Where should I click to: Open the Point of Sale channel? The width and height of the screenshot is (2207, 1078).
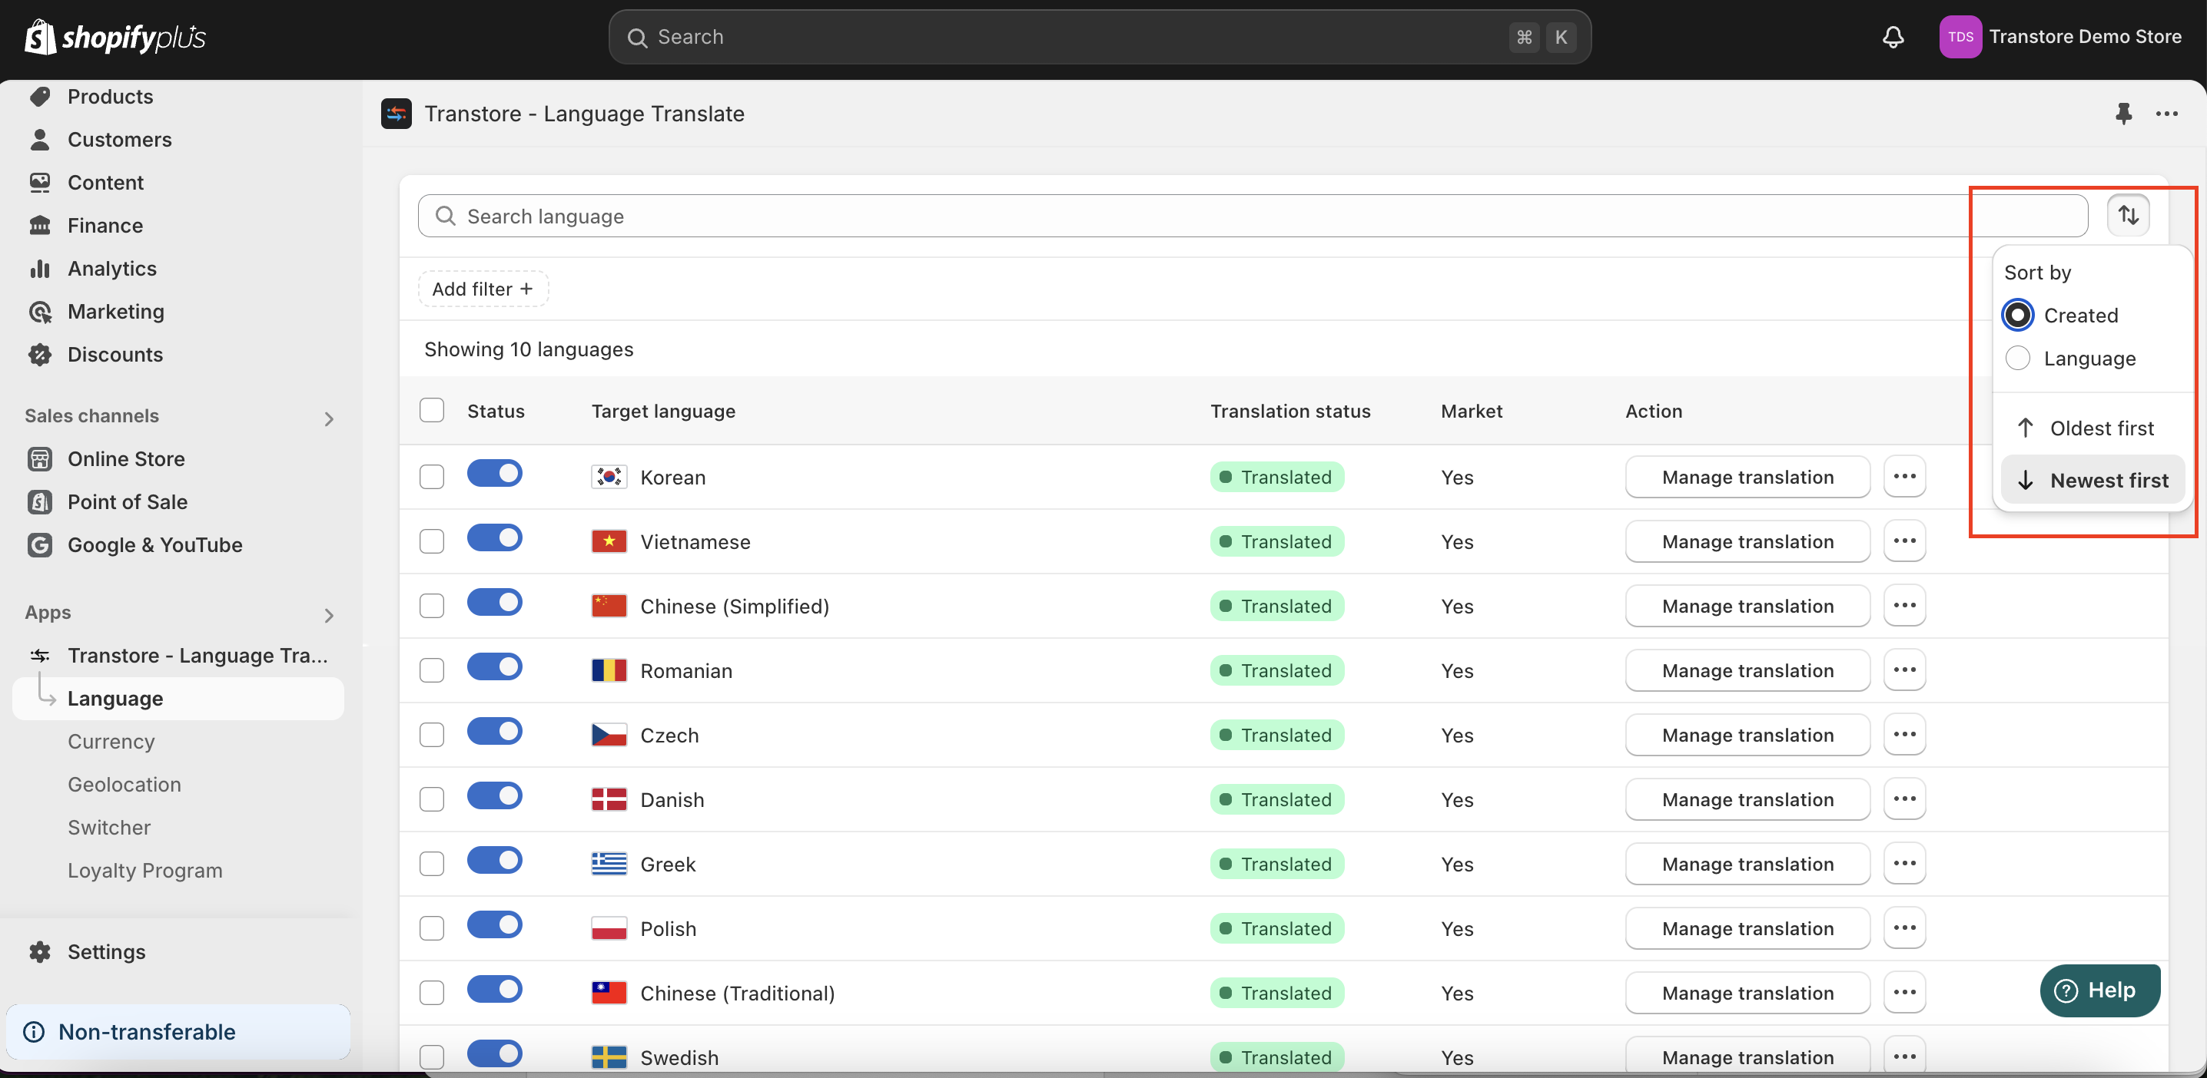127,501
